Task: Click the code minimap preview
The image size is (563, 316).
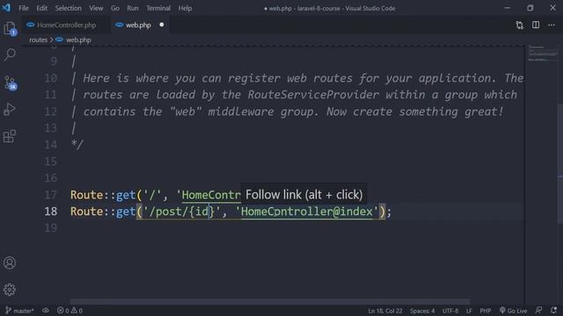Action: tap(542, 54)
